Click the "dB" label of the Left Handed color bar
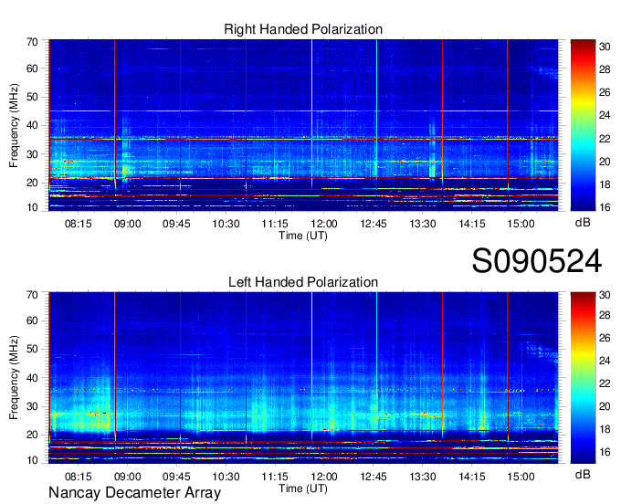Image resolution: width=621 pixels, height=504 pixels. tap(583, 474)
